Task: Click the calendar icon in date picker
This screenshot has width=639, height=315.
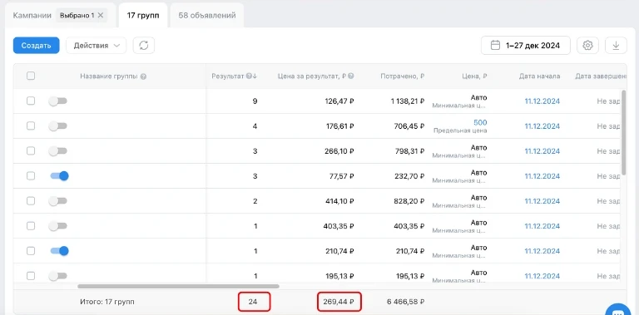Action: (x=495, y=45)
